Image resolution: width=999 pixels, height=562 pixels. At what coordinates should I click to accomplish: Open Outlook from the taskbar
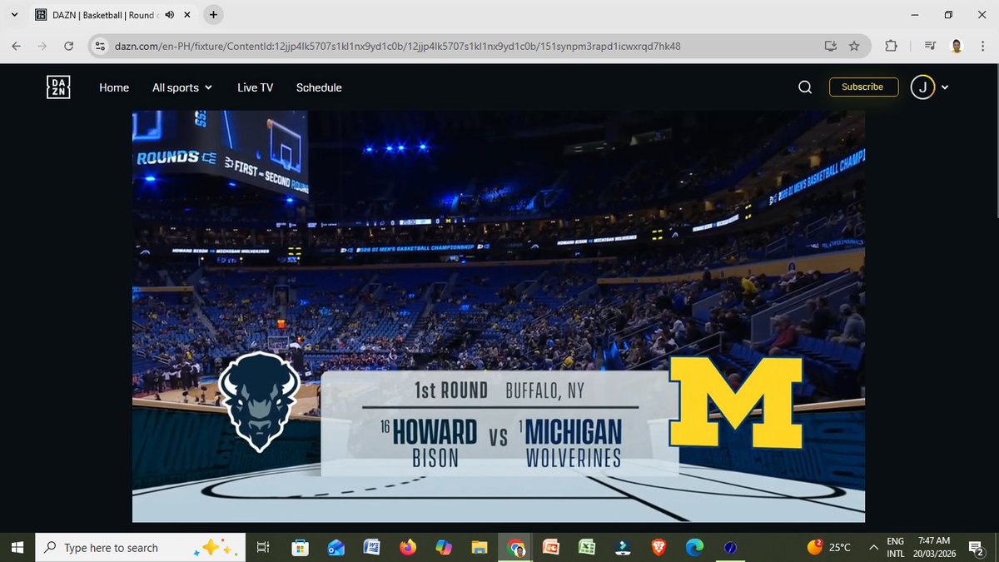(335, 547)
